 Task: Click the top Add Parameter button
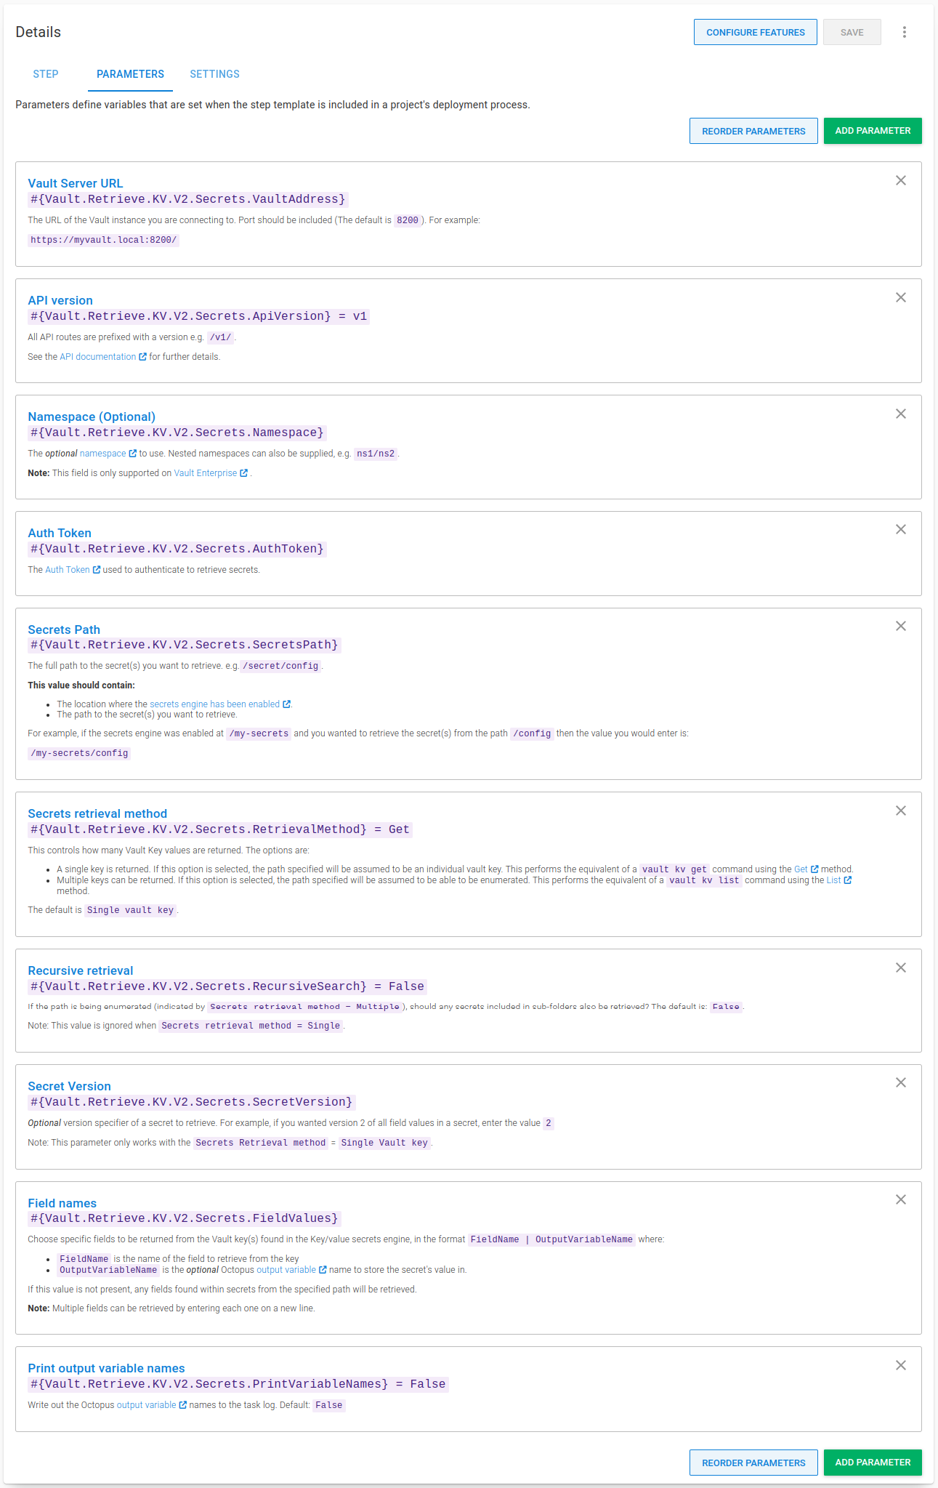click(873, 131)
